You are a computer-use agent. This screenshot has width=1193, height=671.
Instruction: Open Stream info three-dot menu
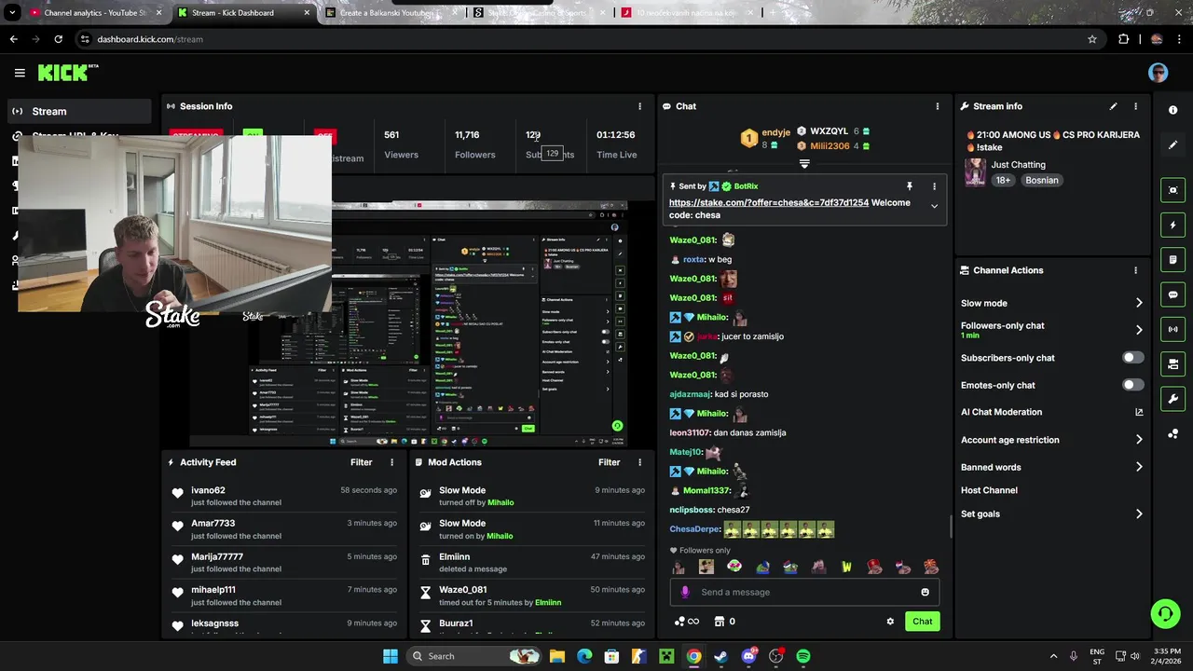coord(1135,106)
